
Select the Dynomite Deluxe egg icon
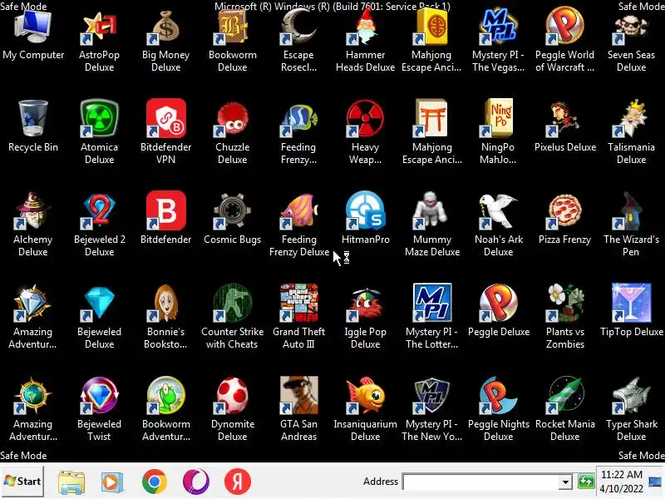pos(233,408)
